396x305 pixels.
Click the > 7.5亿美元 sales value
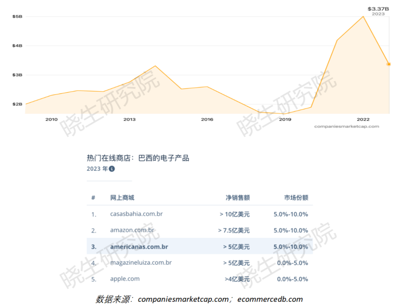point(234,230)
